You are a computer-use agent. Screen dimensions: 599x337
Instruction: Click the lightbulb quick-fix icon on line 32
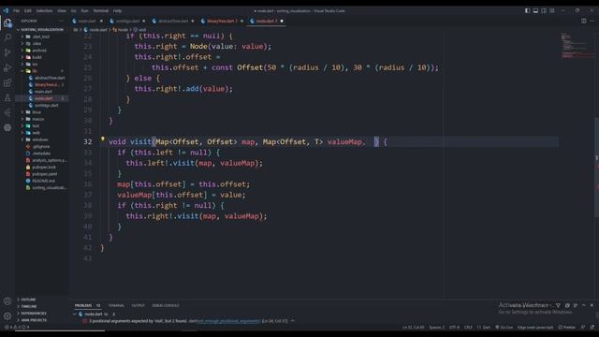tap(102, 139)
